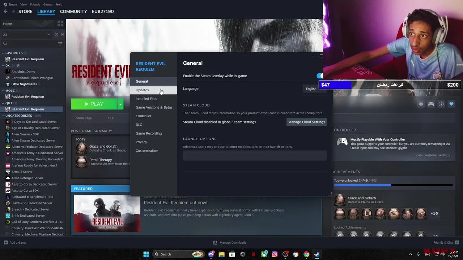Viewport: 463px width, 260px height.
Task: Click Manage Cloud Settings button
Action: 306,122
